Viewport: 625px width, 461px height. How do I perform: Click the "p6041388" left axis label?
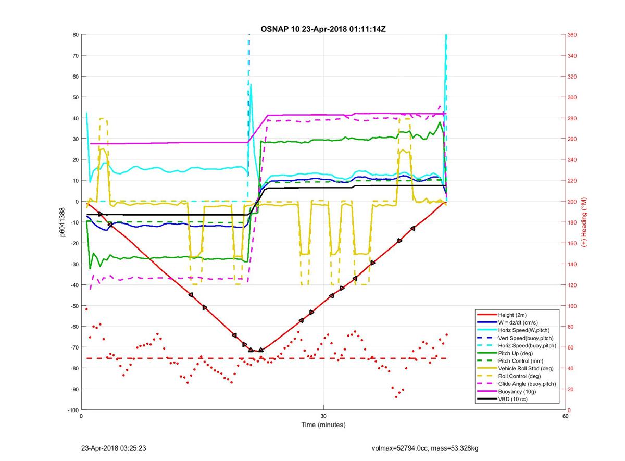[62, 222]
